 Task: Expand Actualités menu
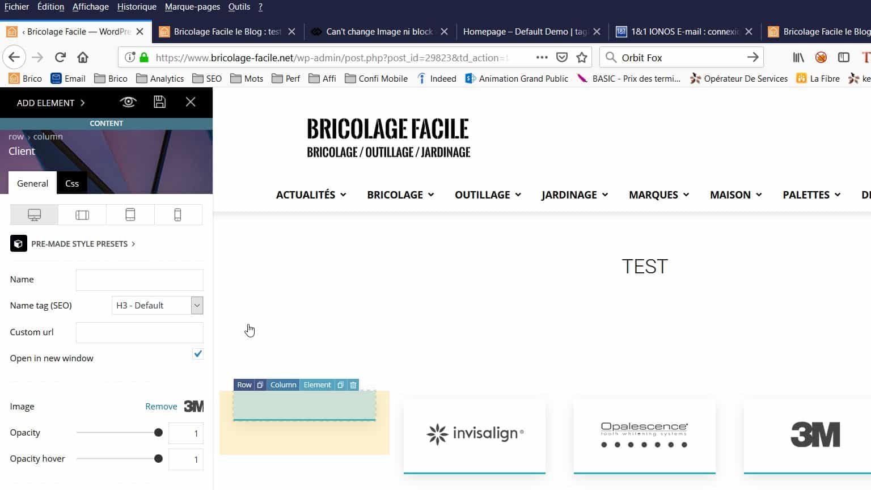pyautogui.click(x=311, y=195)
